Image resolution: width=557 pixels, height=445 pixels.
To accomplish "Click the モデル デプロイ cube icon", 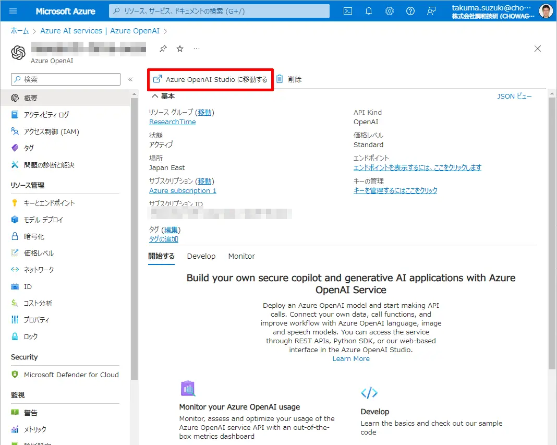I will coord(15,220).
